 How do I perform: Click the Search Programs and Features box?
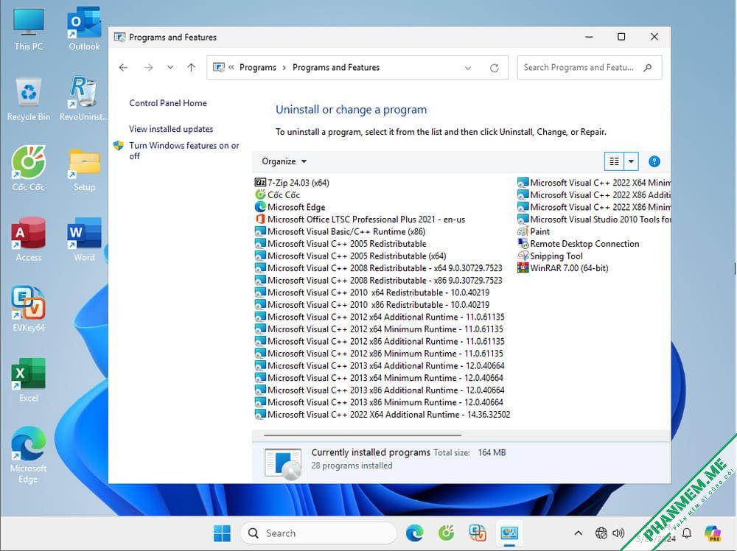coord(590,68)
